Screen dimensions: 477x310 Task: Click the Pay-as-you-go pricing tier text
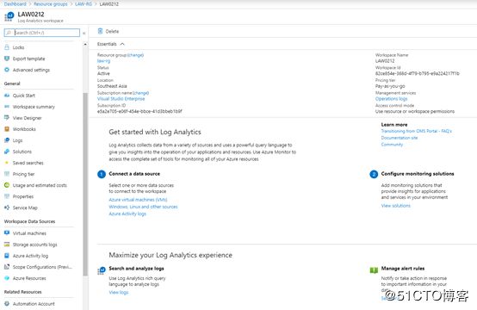390,86
